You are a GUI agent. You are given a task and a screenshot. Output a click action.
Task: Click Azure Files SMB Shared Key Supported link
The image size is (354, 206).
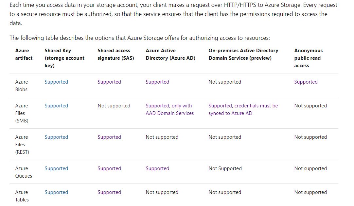click(56, 106)
